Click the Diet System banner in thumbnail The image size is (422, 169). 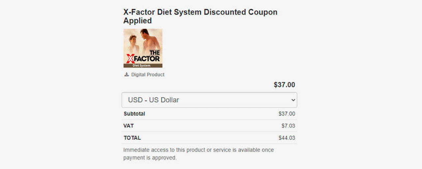(x=143, y=65)
